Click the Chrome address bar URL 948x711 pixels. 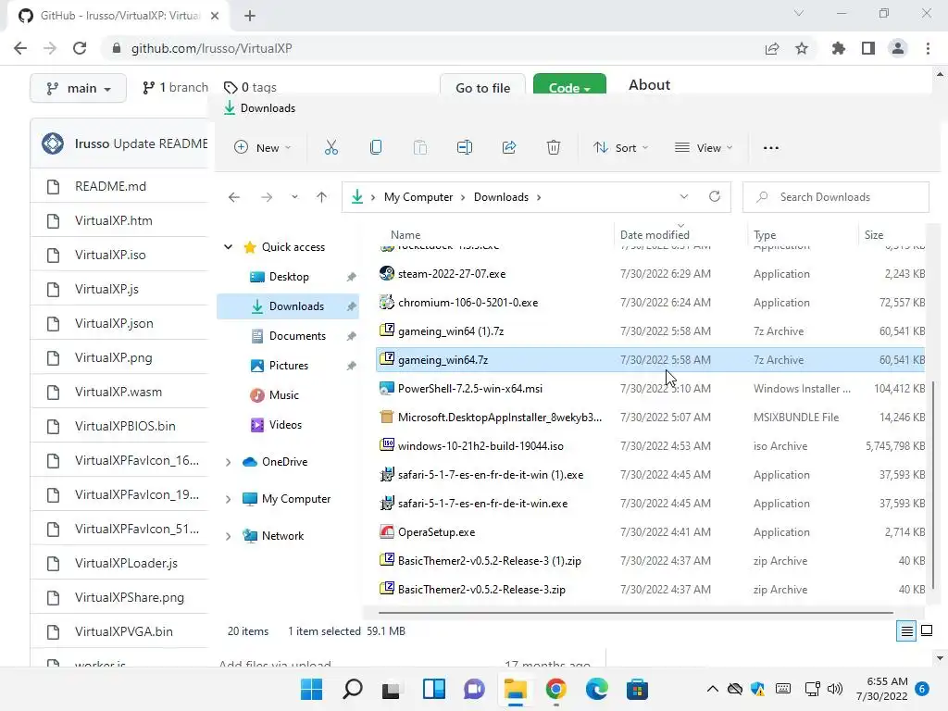[x=212, y=48]
